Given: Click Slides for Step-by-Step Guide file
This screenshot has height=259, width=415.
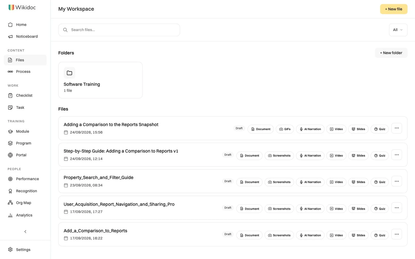Looking at the screenshot, I should (358, 156).
